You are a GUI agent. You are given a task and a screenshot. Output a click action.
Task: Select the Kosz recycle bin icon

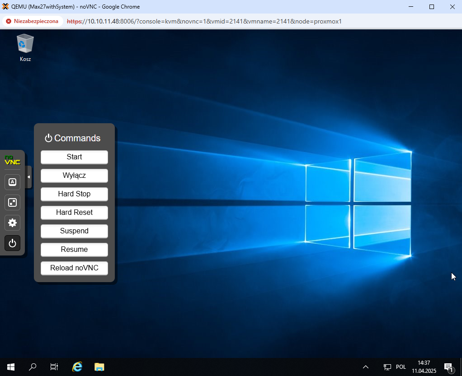tap(25, 48)
